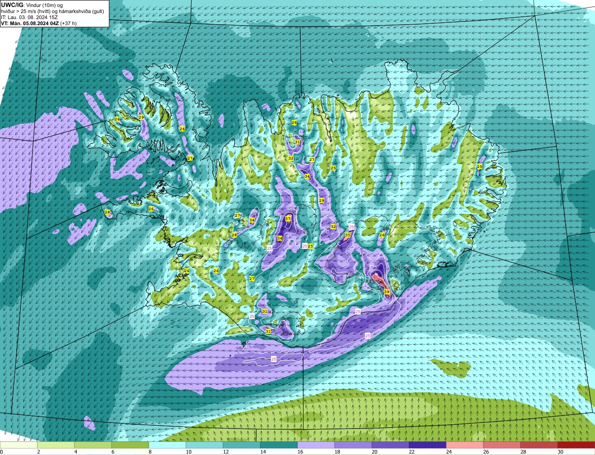Pick the pink 24–26 legend swatch
595x455 pixels.
(x=465, y=445)
